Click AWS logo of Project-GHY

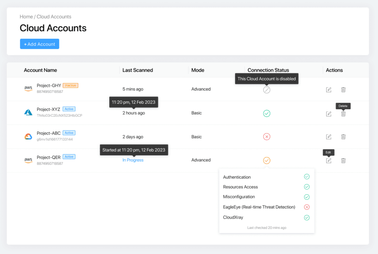coord(28,88)
